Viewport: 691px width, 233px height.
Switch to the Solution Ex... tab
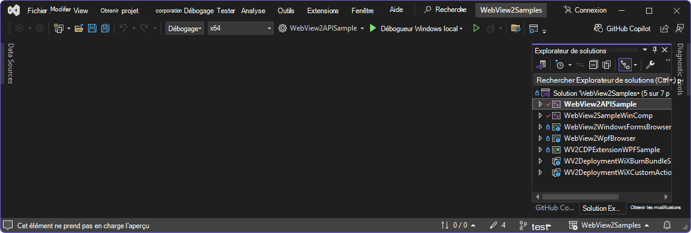pyautogui.click(x=601, y=208)
